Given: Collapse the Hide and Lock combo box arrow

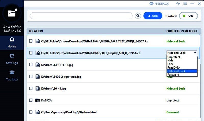Looking at the screenshot, I should [x=195, y=53].
